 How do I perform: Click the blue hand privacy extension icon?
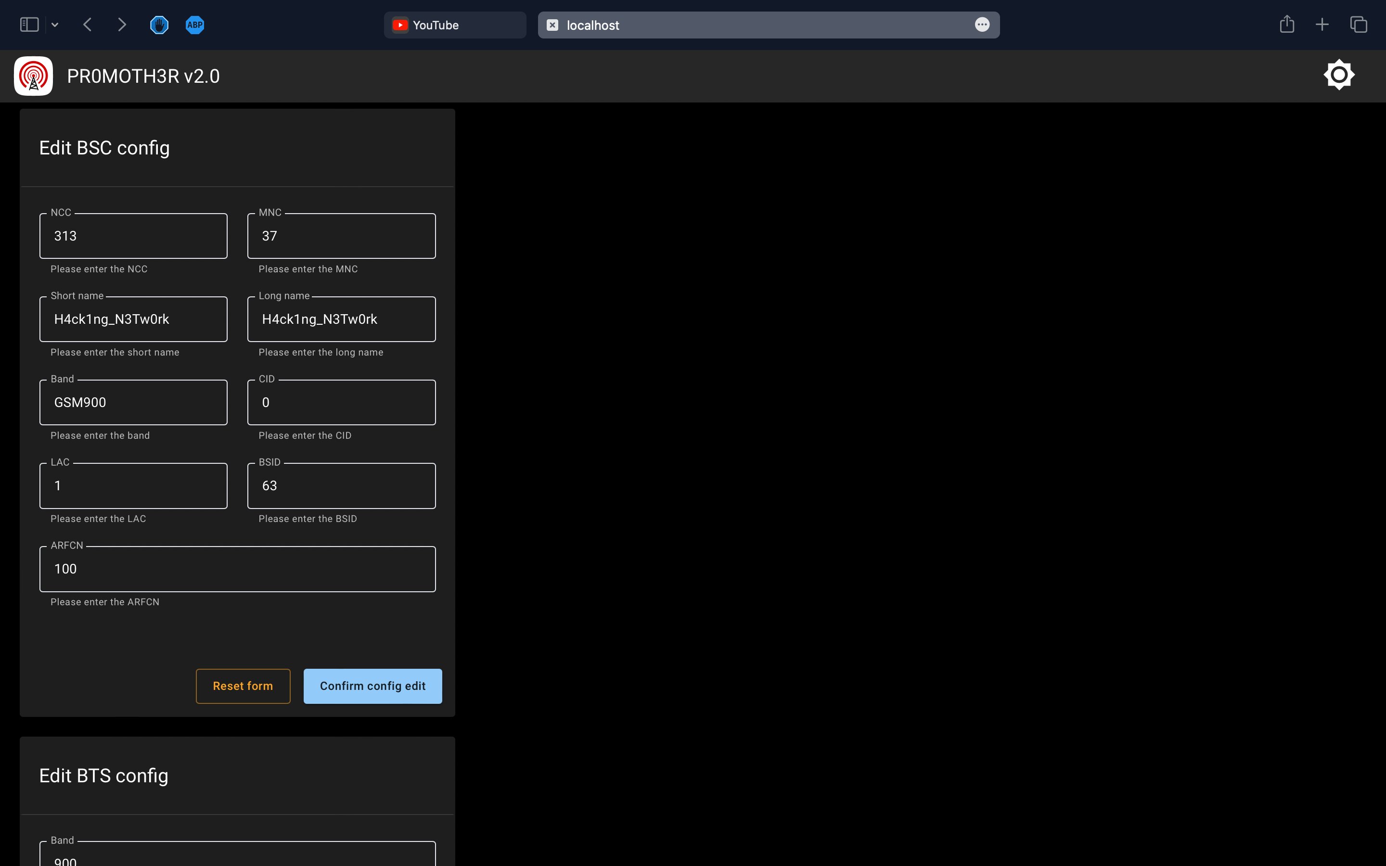pos(159,25)
